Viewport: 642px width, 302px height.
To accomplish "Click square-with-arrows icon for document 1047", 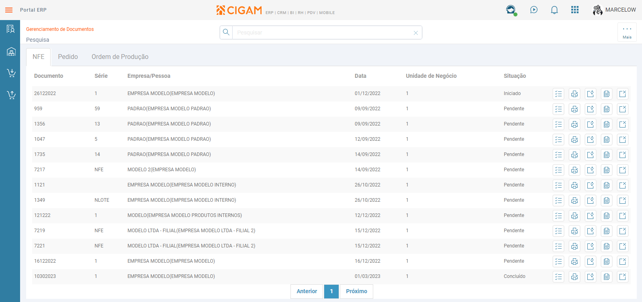I will [x=591, y=140].
